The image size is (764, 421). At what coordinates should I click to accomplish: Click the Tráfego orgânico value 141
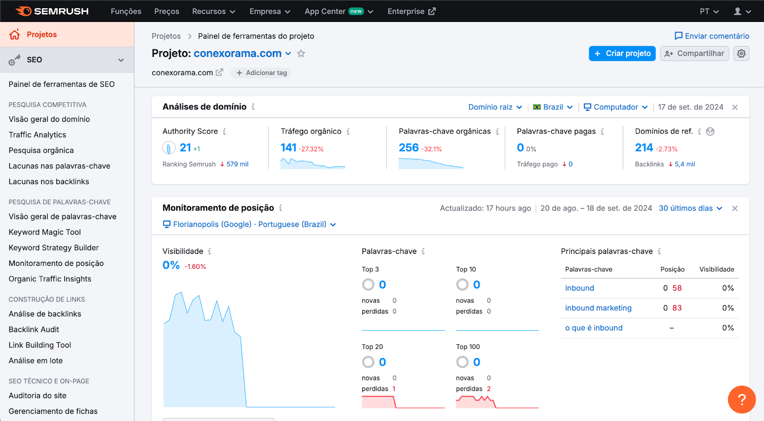[288, 148]
